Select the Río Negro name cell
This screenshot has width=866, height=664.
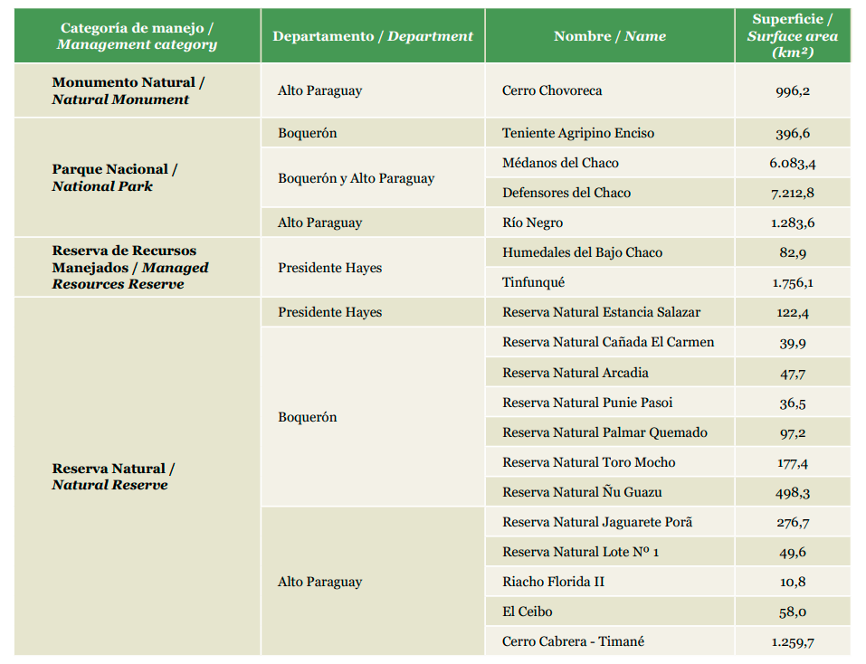click(x=532, y=223)
